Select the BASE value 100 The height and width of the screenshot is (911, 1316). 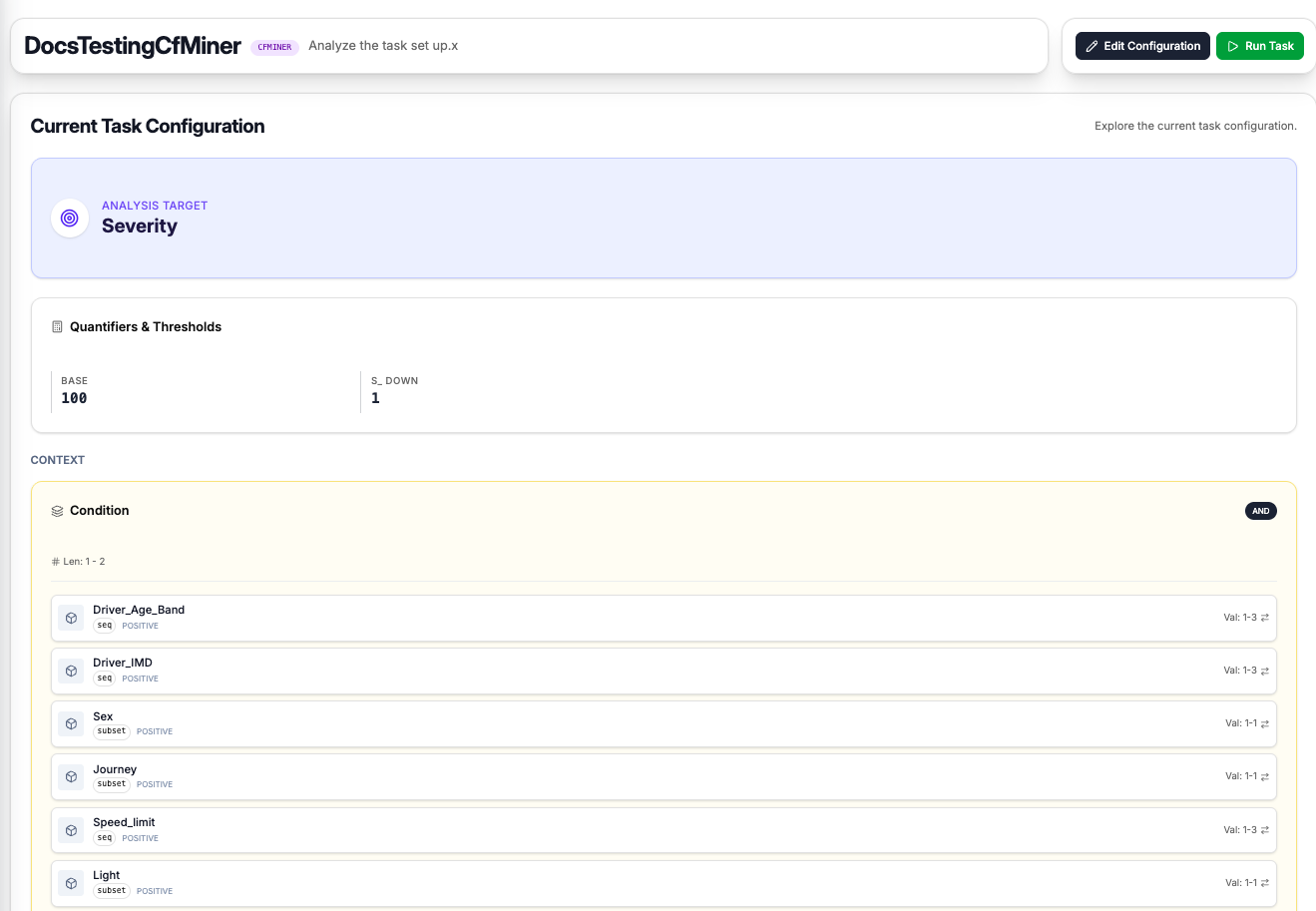[74, 398]
